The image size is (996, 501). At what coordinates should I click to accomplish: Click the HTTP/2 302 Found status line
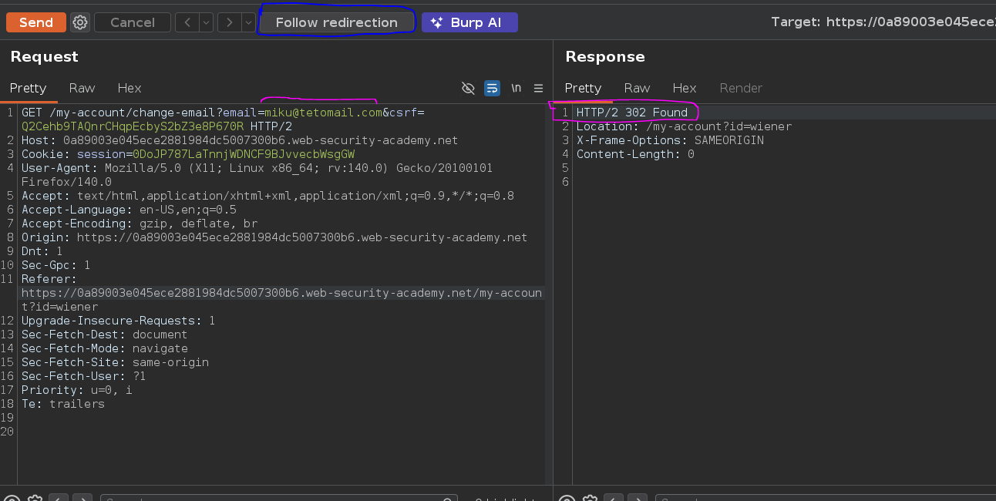click(632, 113)
